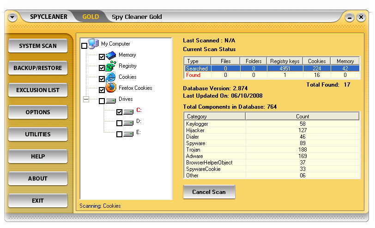The width and height of the screenshot is (375, 228).
Task: Click the Type column header
Action: click(x=197, y=61)
